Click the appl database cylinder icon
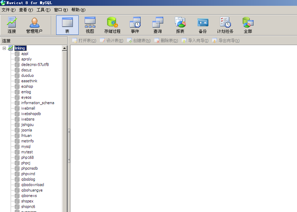Viewport: 297px width, 212px height. pyautogui.click(x=17, y=54)
